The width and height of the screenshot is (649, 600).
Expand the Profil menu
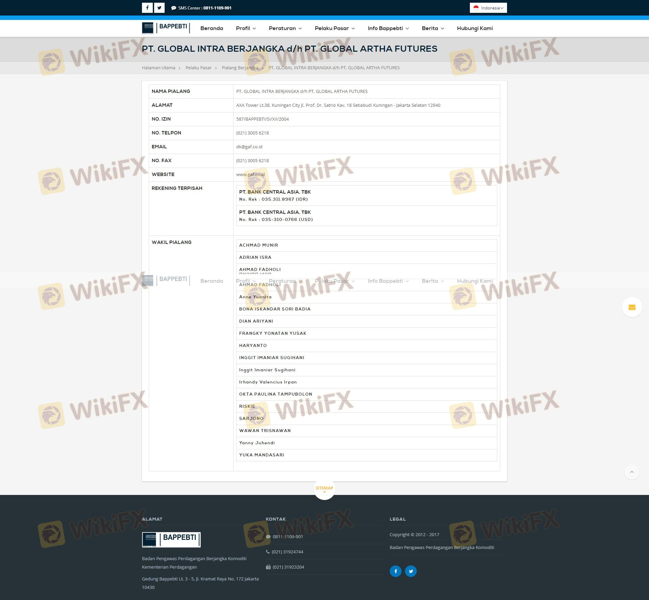tap(246, 28)
